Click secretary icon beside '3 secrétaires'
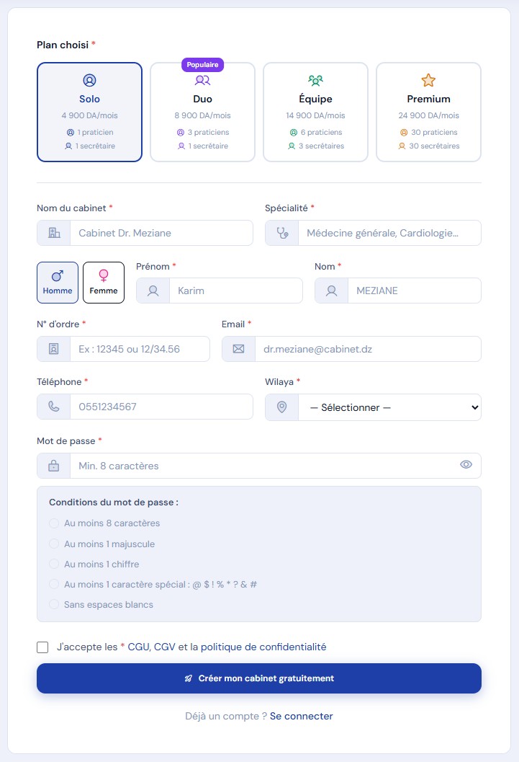 tap(292, 146)
